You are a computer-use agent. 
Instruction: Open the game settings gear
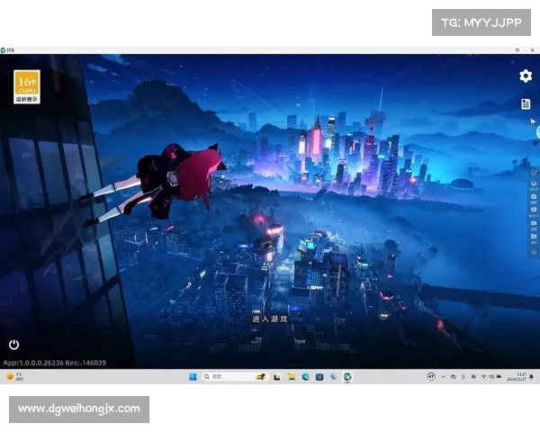pyautogui.click(x=526, y=76)
